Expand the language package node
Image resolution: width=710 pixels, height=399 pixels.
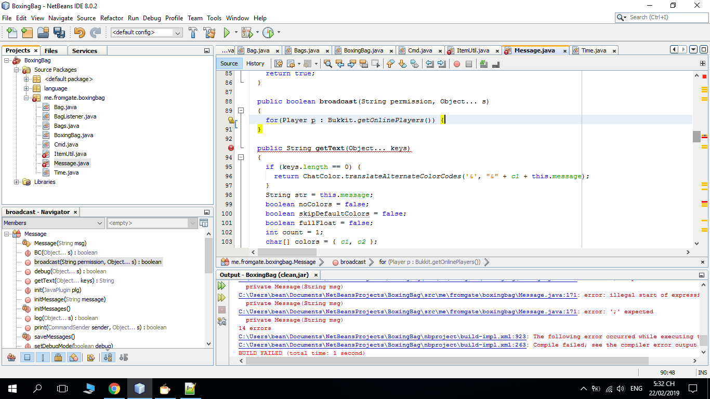tap(27, 88)
